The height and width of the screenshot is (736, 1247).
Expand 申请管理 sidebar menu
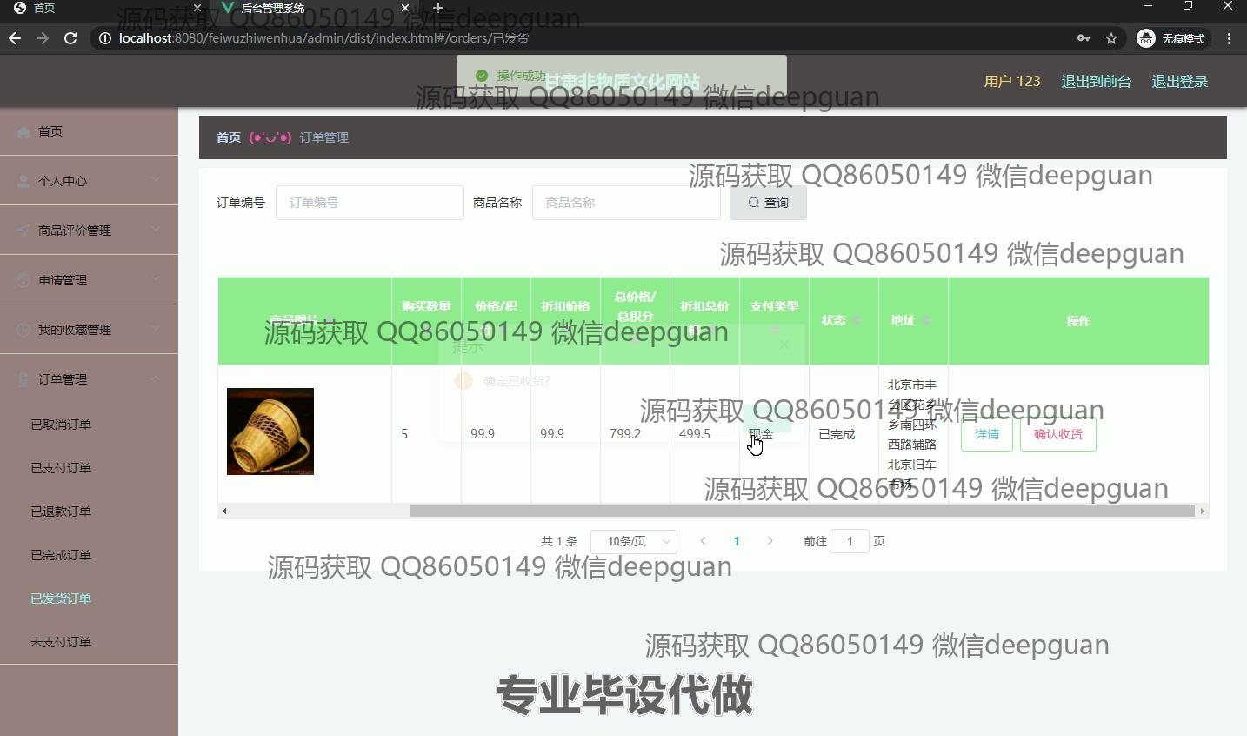point(89,280)
